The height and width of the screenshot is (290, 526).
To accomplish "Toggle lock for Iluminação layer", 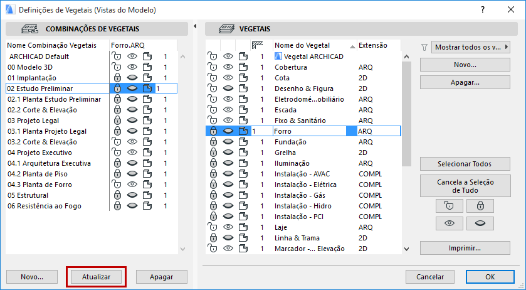I will coord(213,163).
